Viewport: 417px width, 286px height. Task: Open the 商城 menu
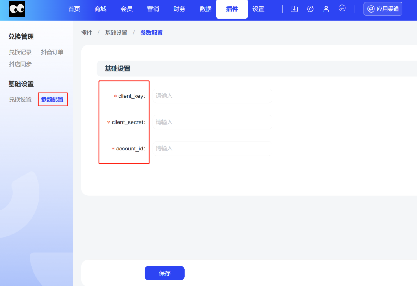(100, 9)
